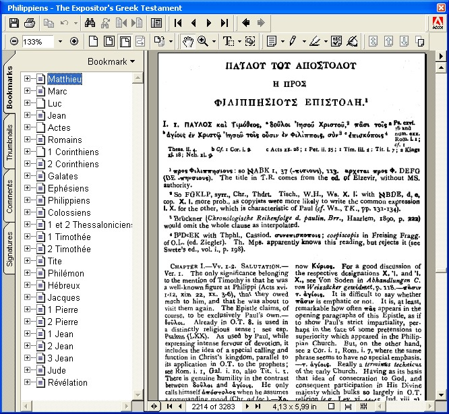Select the Pencil tool
Image resolution: width=449 pixels, height=414 pixels.
293,42
